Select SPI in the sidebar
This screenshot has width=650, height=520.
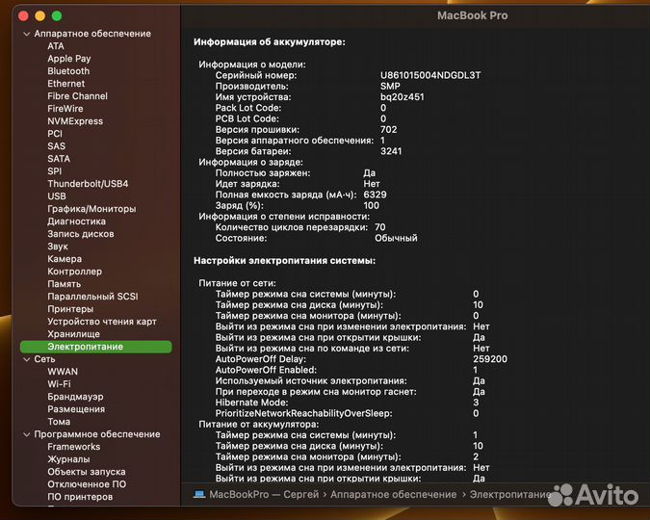coord(54,171)
